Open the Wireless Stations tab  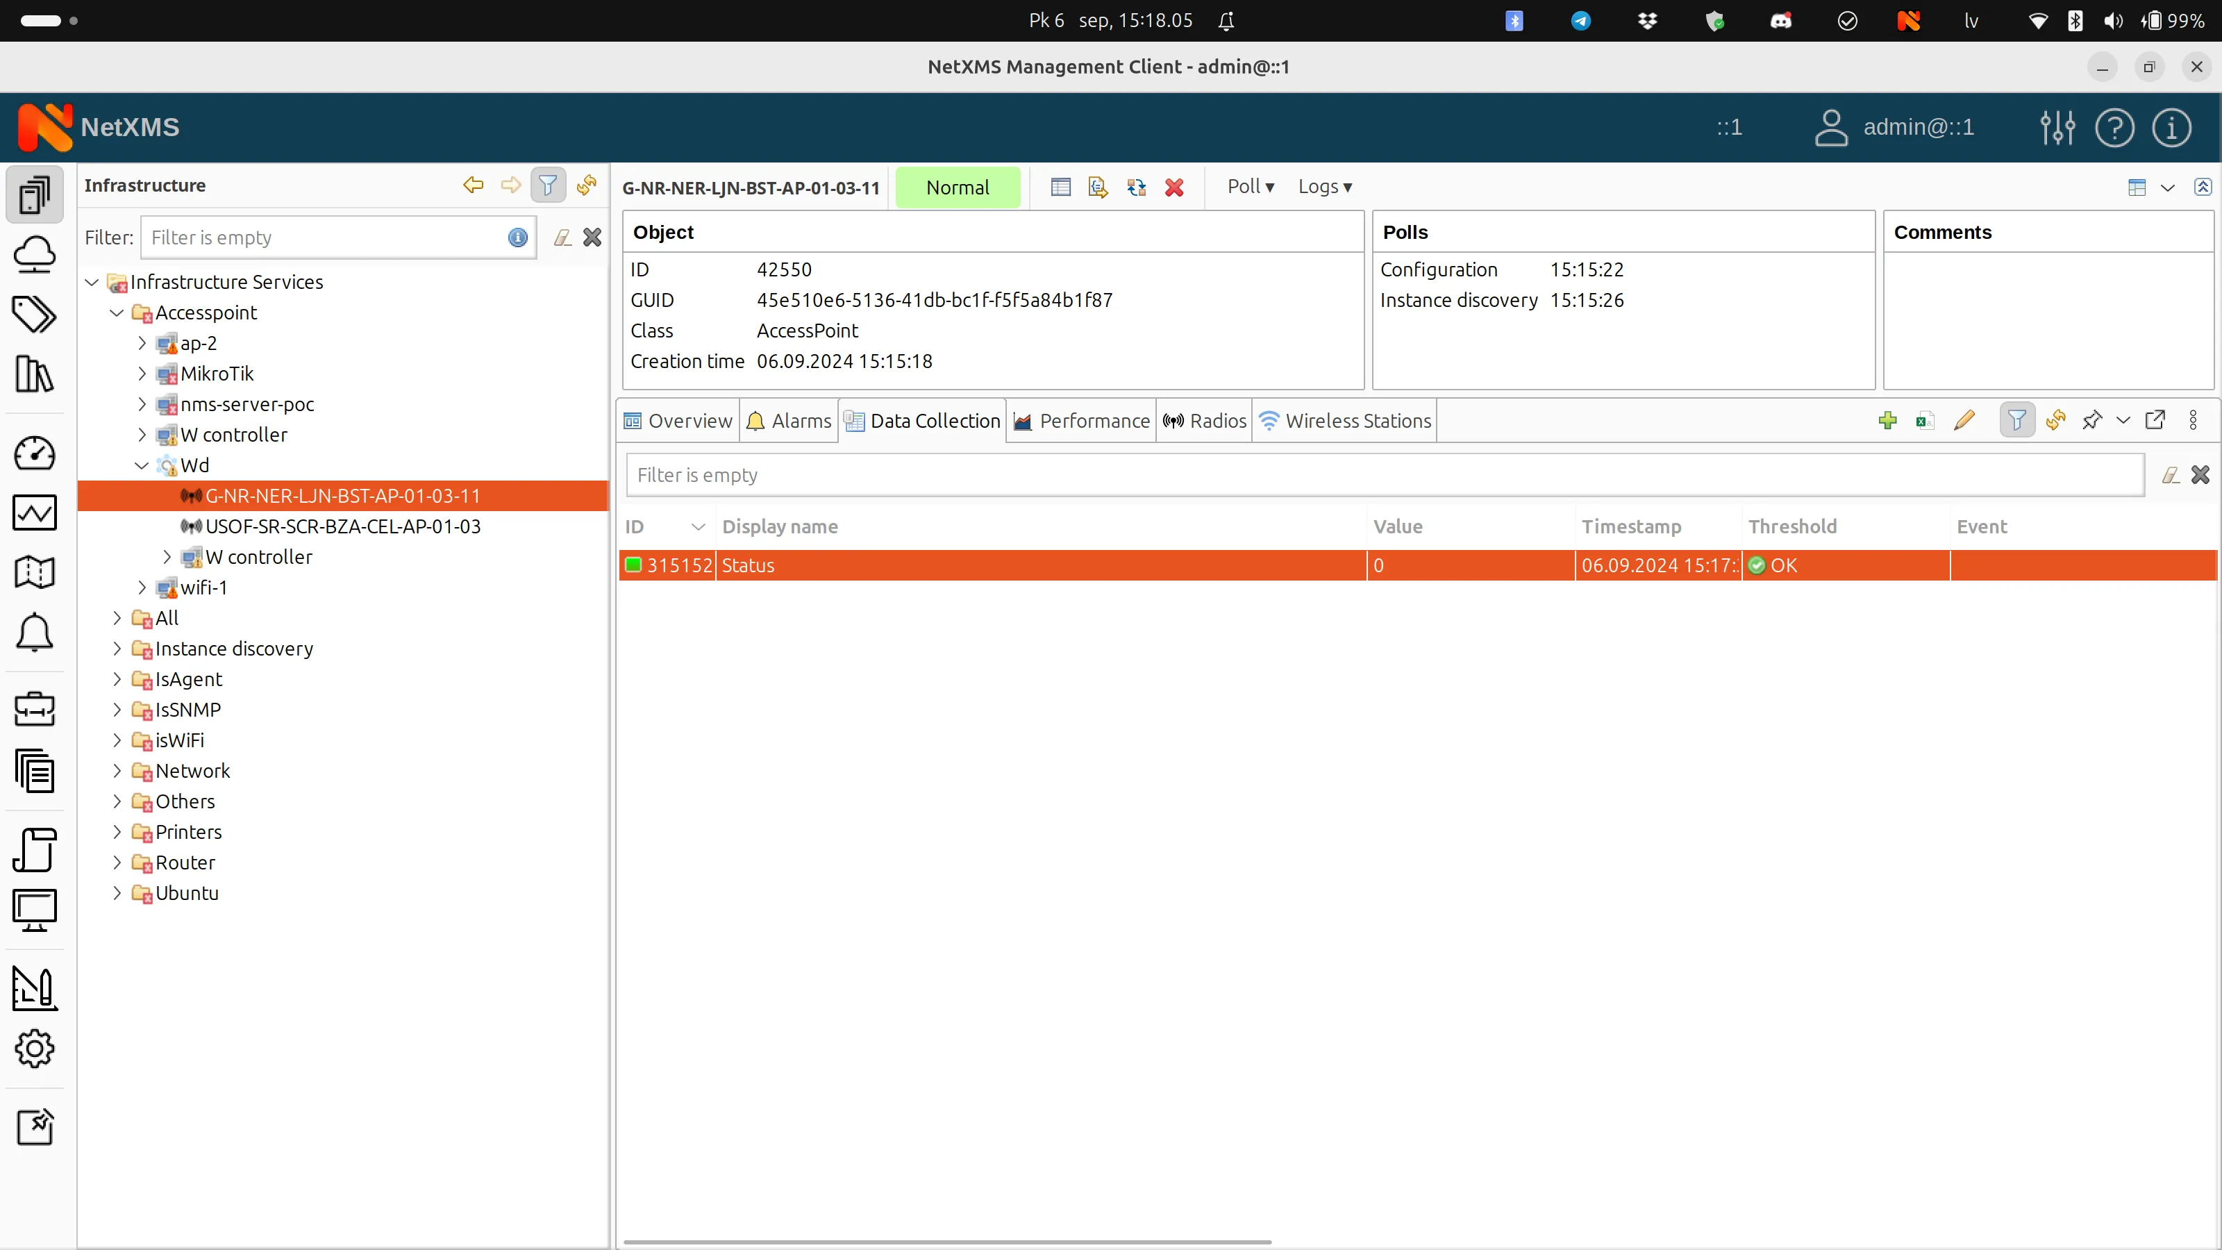pos(1344,421)
